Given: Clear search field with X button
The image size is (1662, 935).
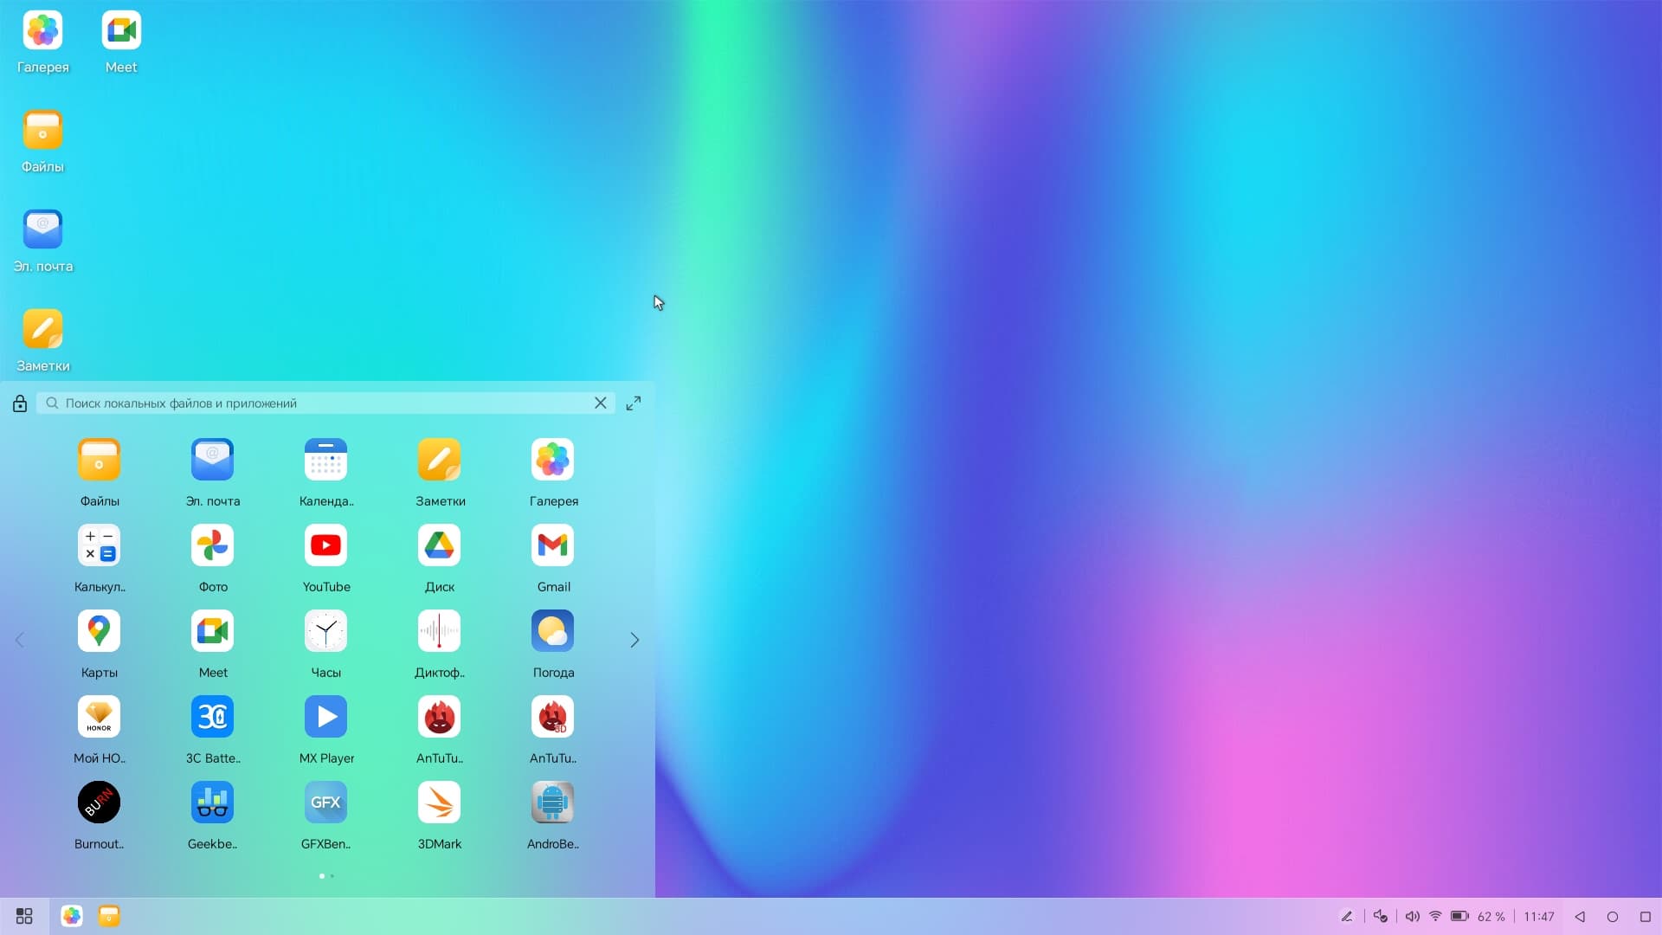Looking at the screenshot, I should pyautogui.click(x=600, y=403).
